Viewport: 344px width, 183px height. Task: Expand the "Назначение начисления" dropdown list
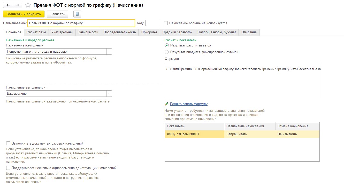(109, 51)
